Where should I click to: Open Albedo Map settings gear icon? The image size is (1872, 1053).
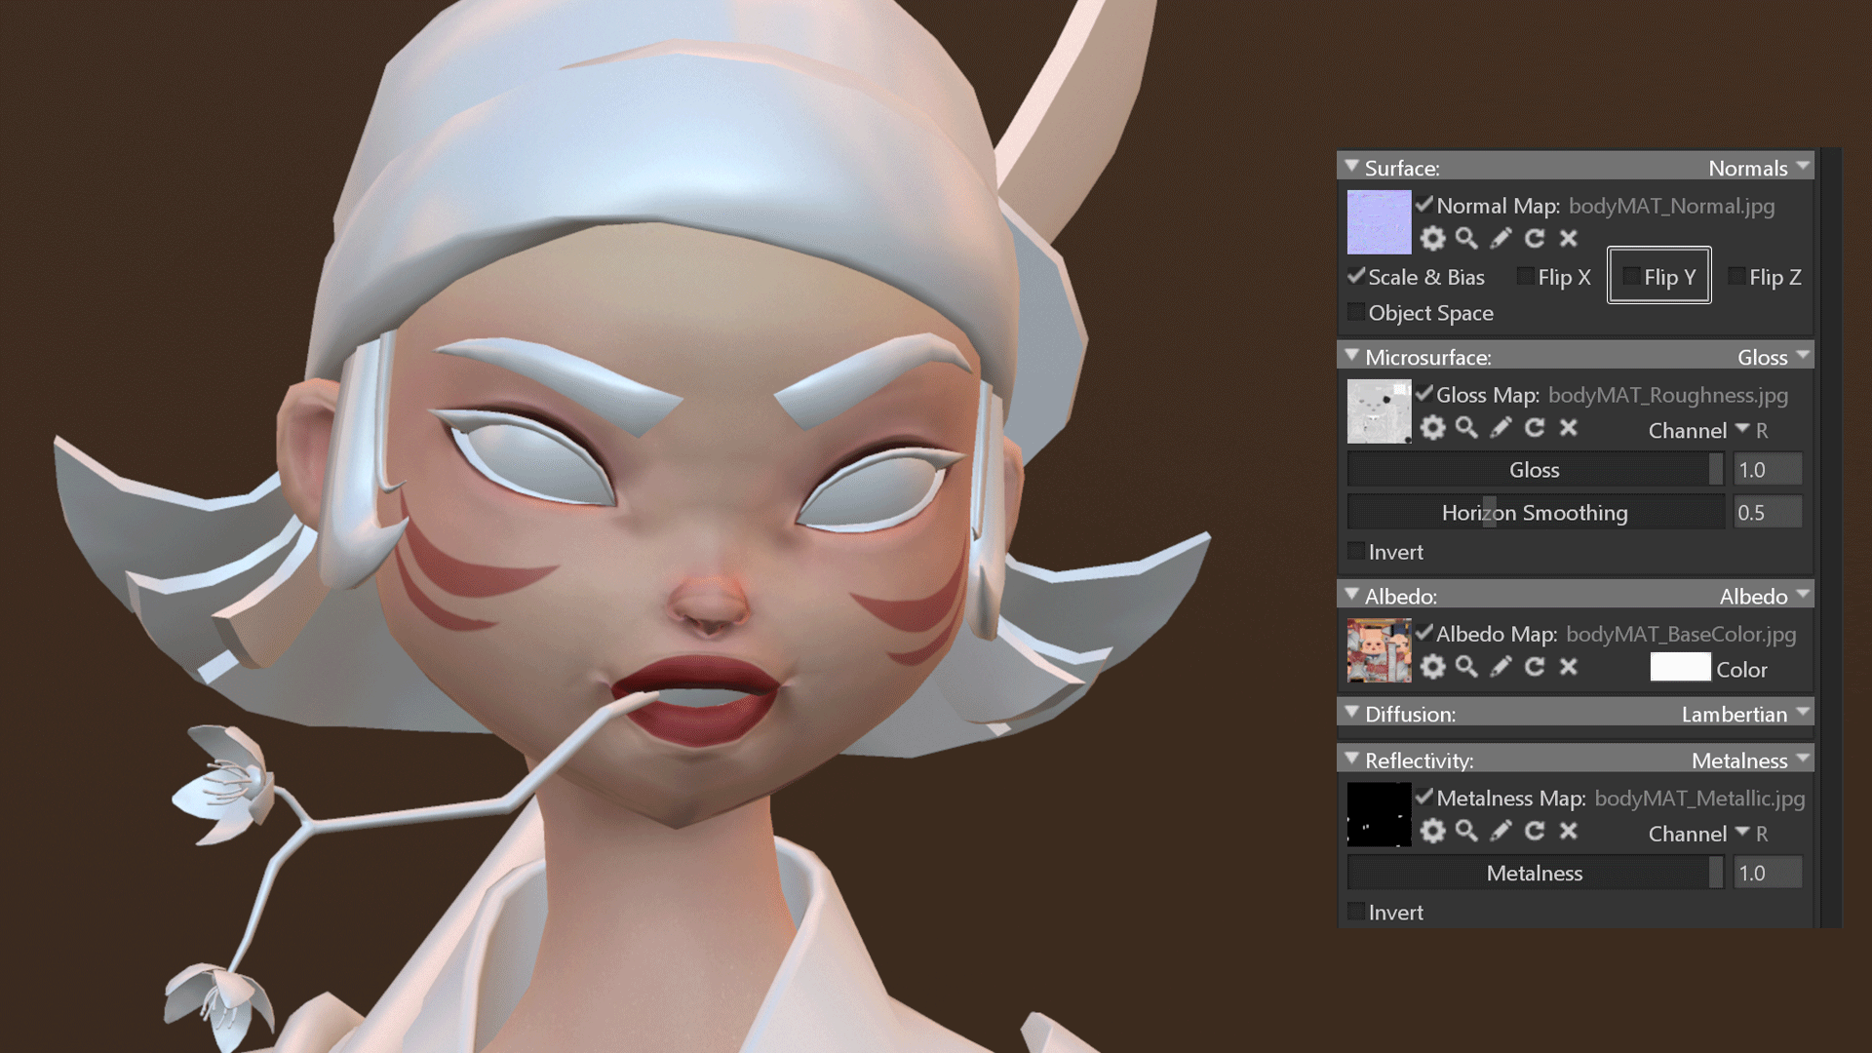click(x=1432, y=666)
